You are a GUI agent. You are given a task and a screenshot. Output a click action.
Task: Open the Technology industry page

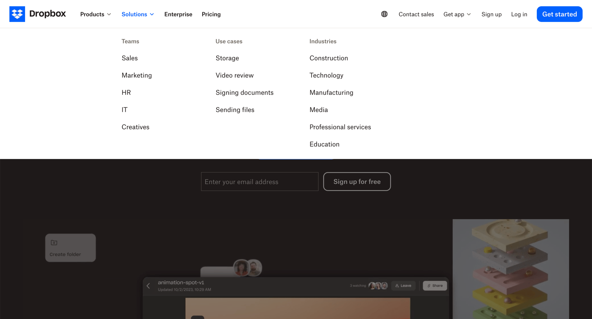(x=327, y=75)
